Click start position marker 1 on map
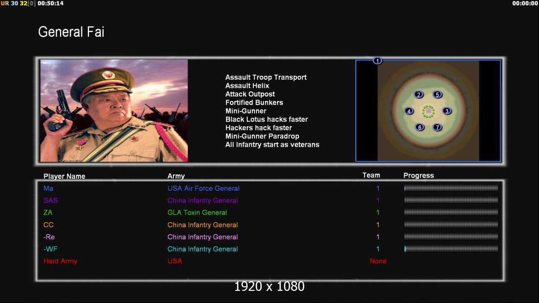 pos(377,61)
